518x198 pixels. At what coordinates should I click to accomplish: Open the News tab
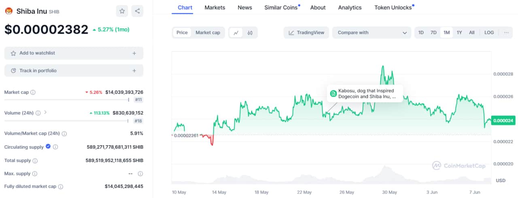tap(245, 8)
